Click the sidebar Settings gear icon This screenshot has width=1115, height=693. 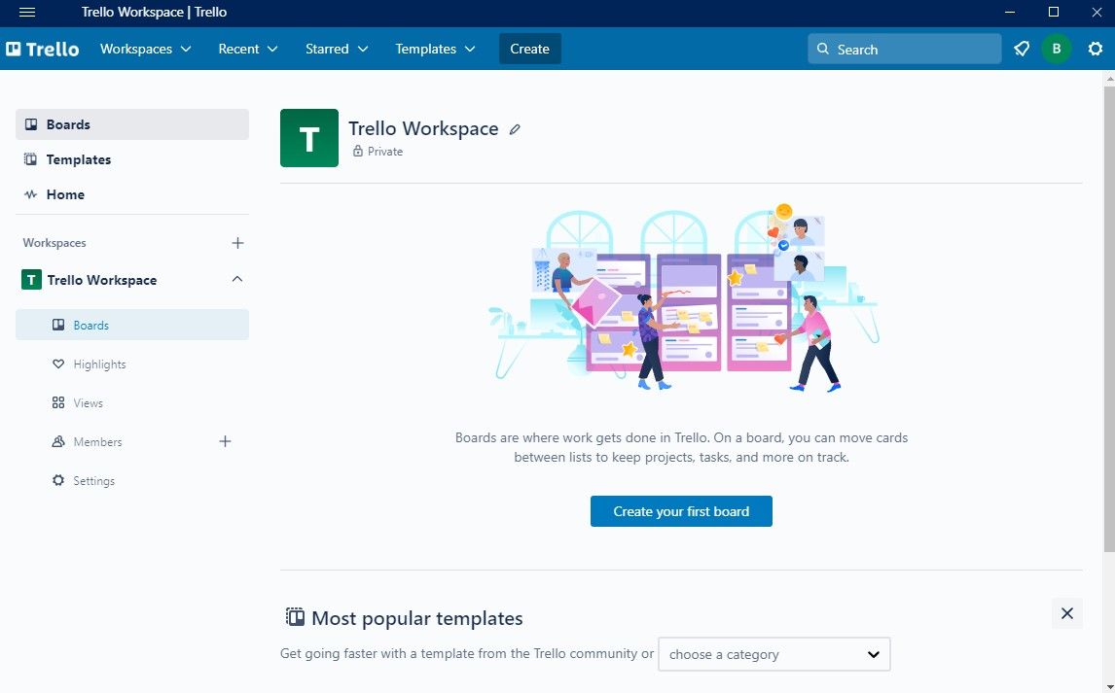58,481
